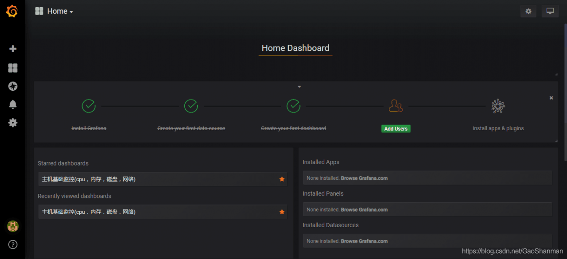
Task: Click the Starred dashboards heading
Action: tap(63, 163)
